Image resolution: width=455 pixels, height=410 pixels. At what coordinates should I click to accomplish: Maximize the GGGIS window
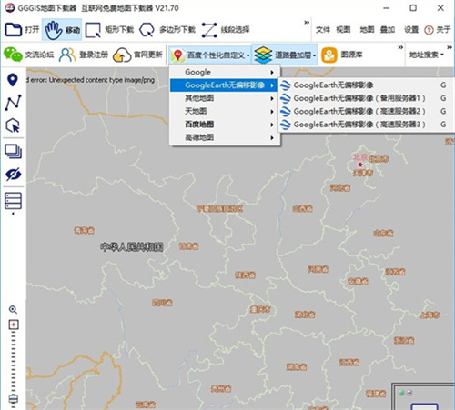click(413, 8)
